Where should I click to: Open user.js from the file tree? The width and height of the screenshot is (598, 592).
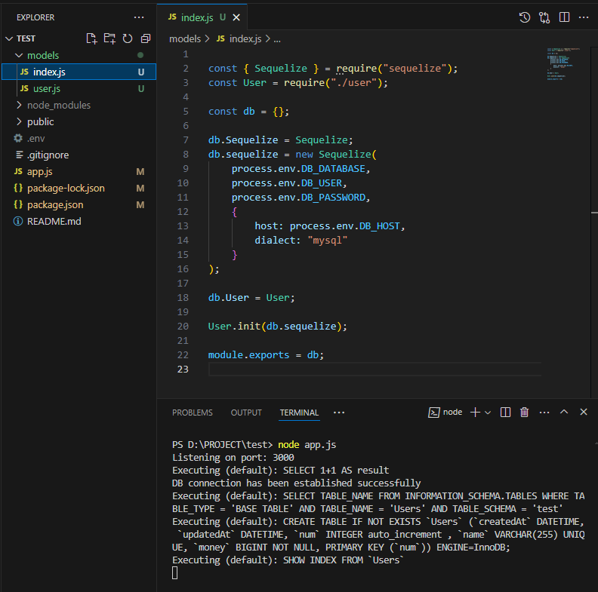46,88
